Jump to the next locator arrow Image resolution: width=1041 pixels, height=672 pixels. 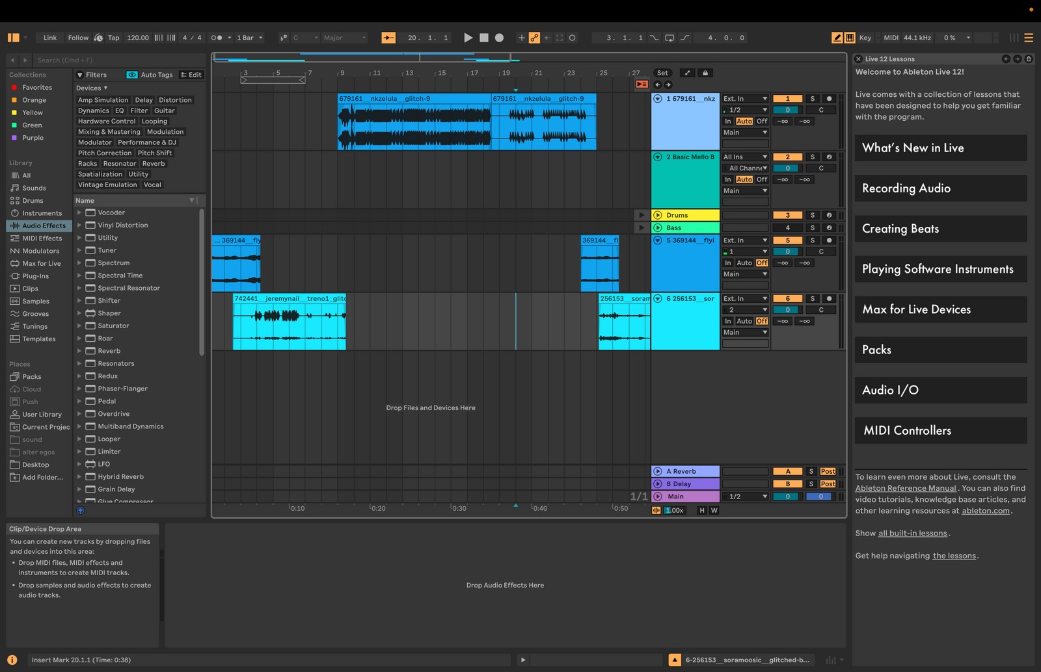[668, 84]
